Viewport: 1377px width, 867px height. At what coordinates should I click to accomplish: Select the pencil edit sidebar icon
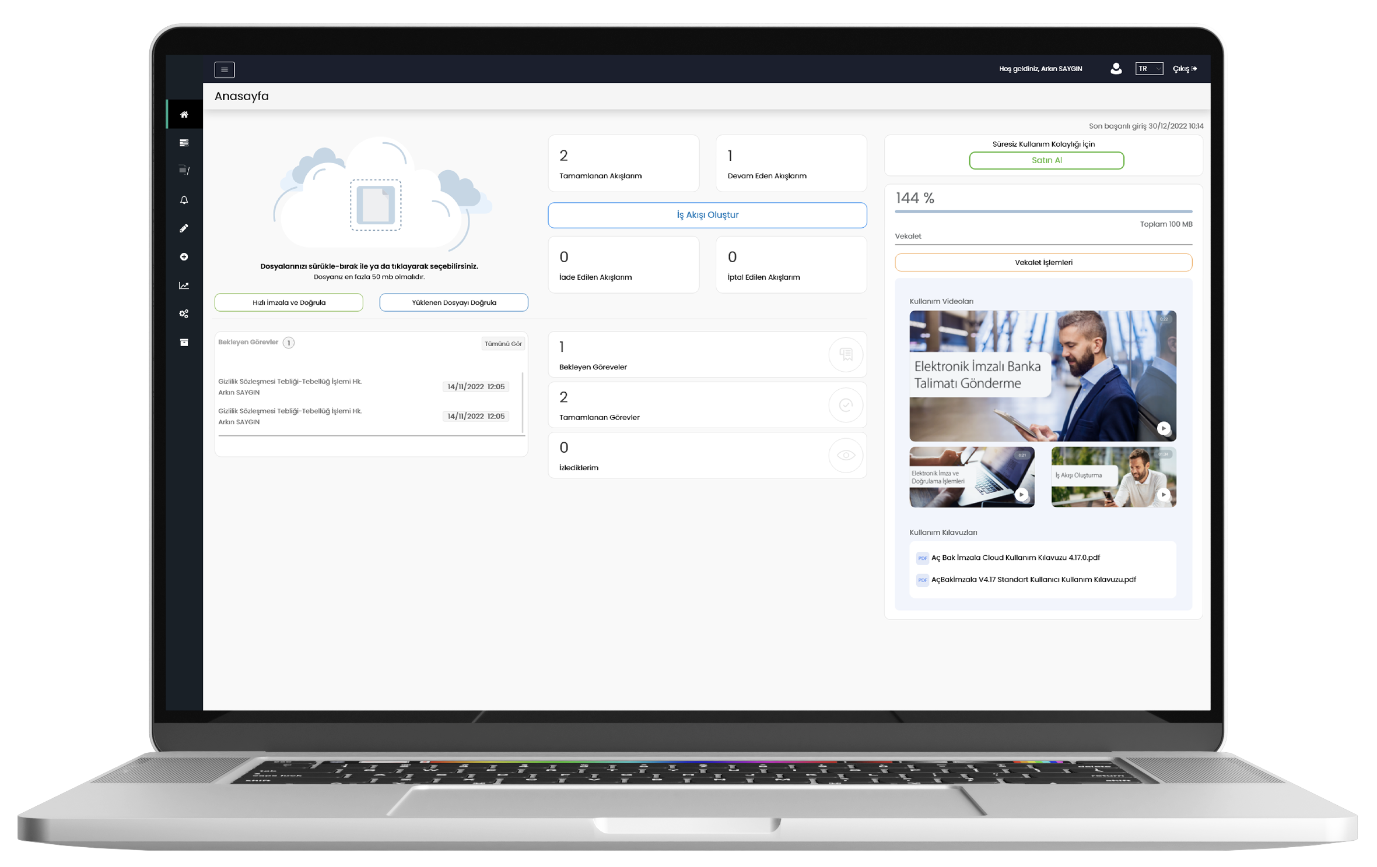pos(184,228)
